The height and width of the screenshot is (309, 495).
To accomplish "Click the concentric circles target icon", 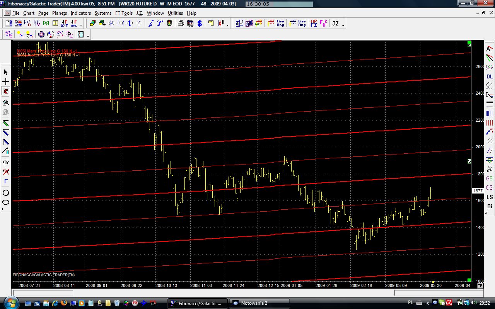I will tap(41, 34).
